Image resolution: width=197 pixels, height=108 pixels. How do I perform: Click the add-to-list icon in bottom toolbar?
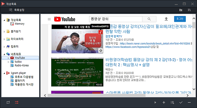click(x=172, y=103)
